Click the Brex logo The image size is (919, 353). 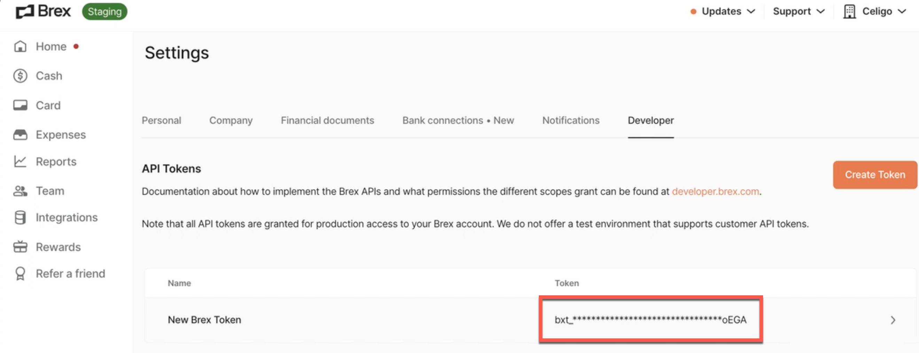[43, 11]
